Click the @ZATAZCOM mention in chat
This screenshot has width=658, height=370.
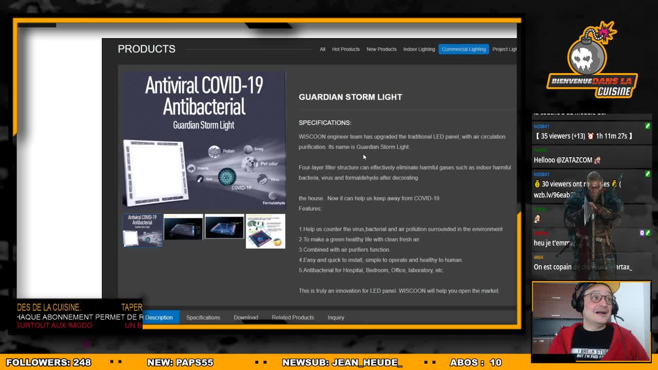click(x=574, y=160)
